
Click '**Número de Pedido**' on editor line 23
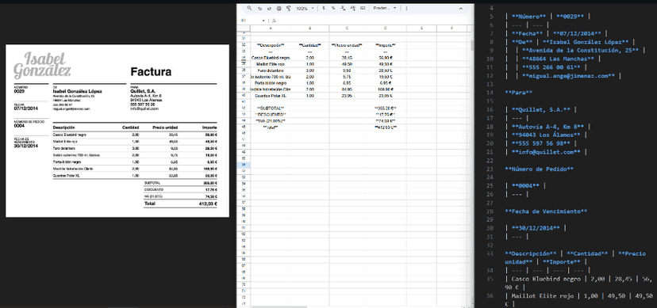click(x=539, y=169)
